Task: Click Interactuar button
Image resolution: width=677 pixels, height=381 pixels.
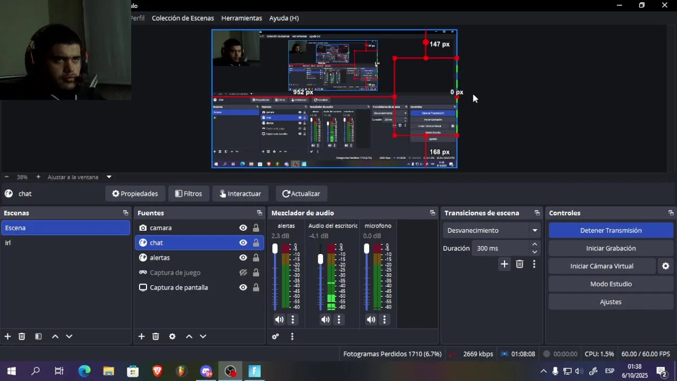Action: [x=240, y=194]
